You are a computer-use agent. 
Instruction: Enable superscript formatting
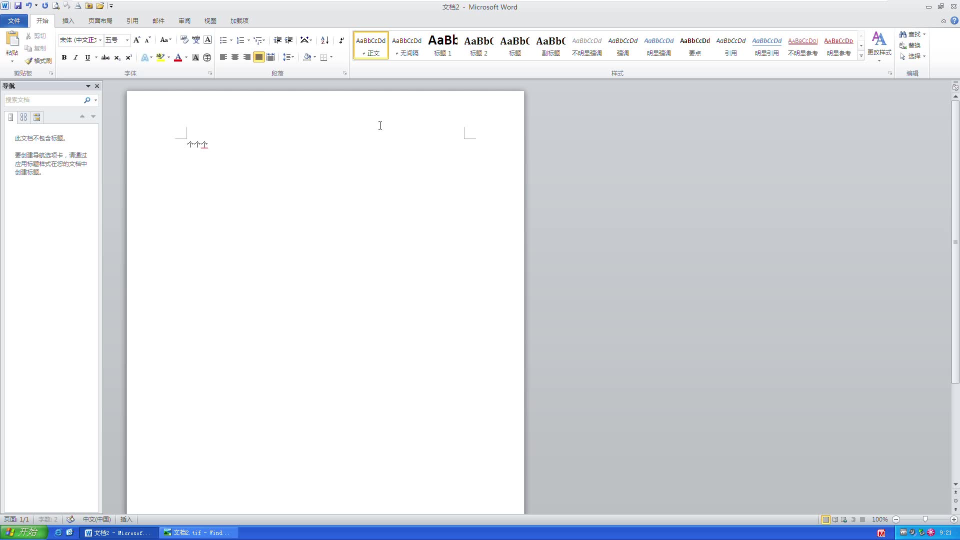pos(128,57)
